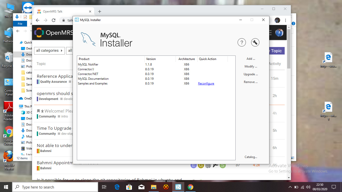The height and width of the screenshot is (192, 342).
Task: Click Reconfigure link for Samples and Examples
Action: coord(206,83)
